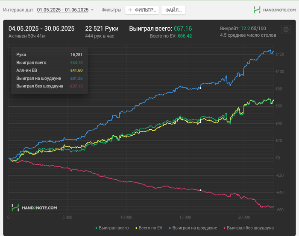Image resolution: width=299 pixels, height=236 pixels.
Task: Click the green Выиграл всего legend dot
Action: tap(96, 228)
